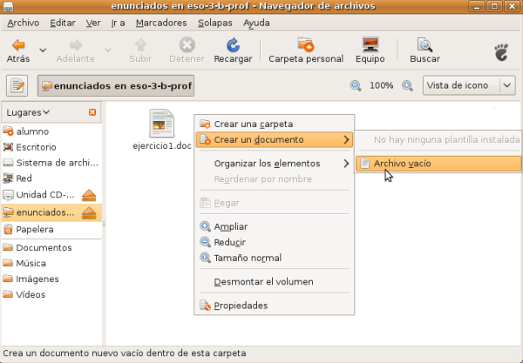The image size is (523, 363).
Task: Open the Buscar search tool
Action: [x=425, y=44]
